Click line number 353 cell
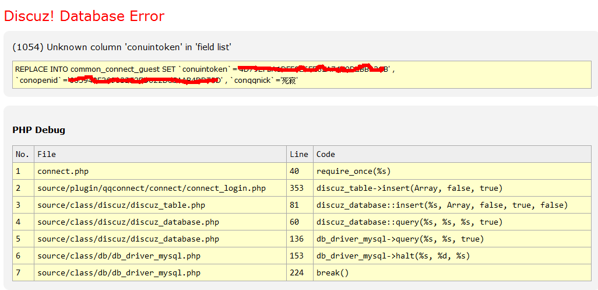 point(298,188)
